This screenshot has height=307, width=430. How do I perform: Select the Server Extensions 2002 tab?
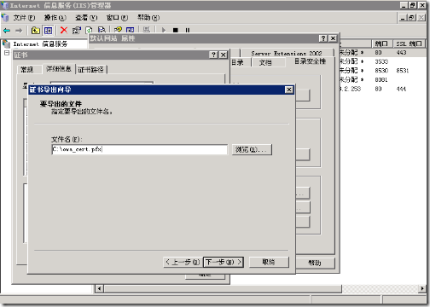(287, 53)
